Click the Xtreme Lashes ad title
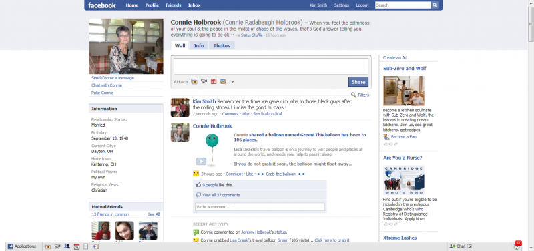534x251 pixels. click(400, 238)
